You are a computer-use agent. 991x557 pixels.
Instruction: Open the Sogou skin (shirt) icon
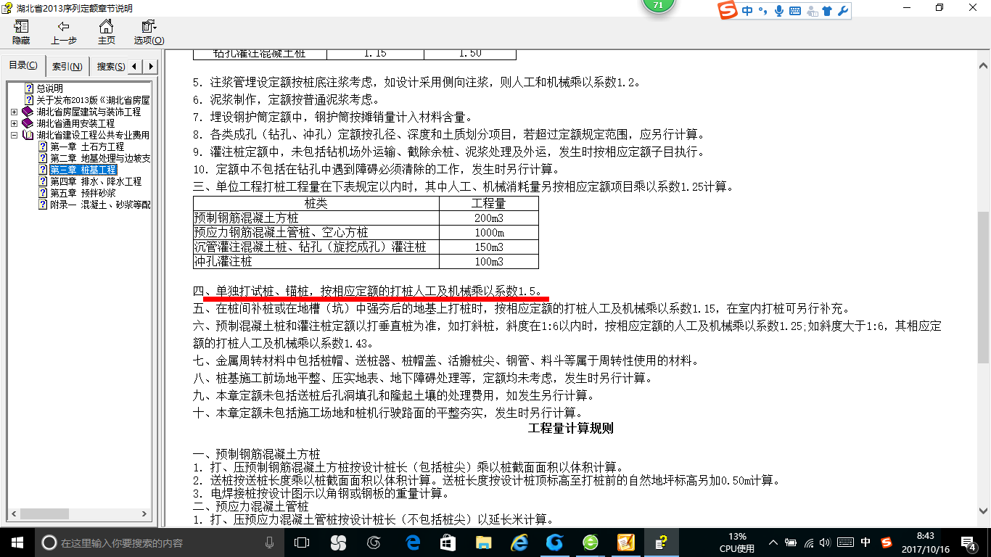[827, 11]
